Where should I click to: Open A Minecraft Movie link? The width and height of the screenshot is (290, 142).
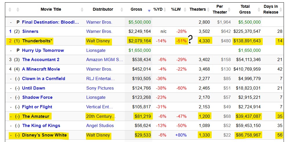pos(41,69)
